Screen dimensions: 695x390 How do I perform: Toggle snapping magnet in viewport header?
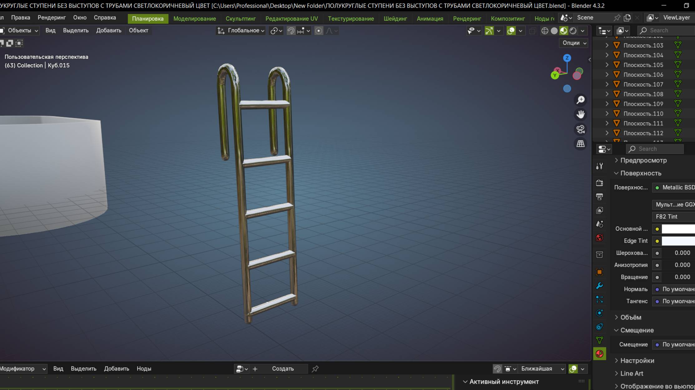click(x=291, y=31)
